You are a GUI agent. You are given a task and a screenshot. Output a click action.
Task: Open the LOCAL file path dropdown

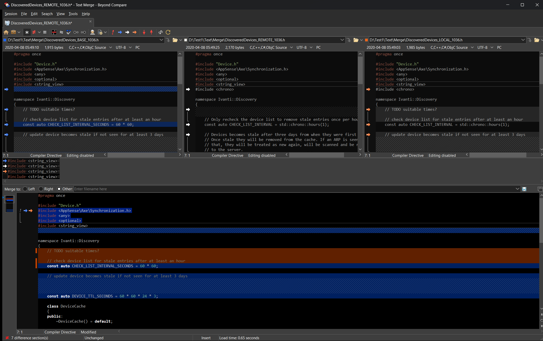(523, 40)
